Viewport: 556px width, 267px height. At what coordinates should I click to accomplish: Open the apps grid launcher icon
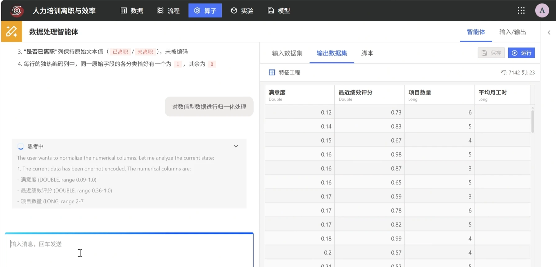(521, 11)
